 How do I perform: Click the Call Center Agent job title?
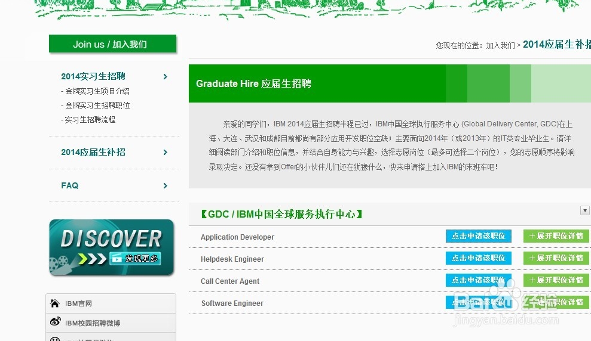point(230,281)
